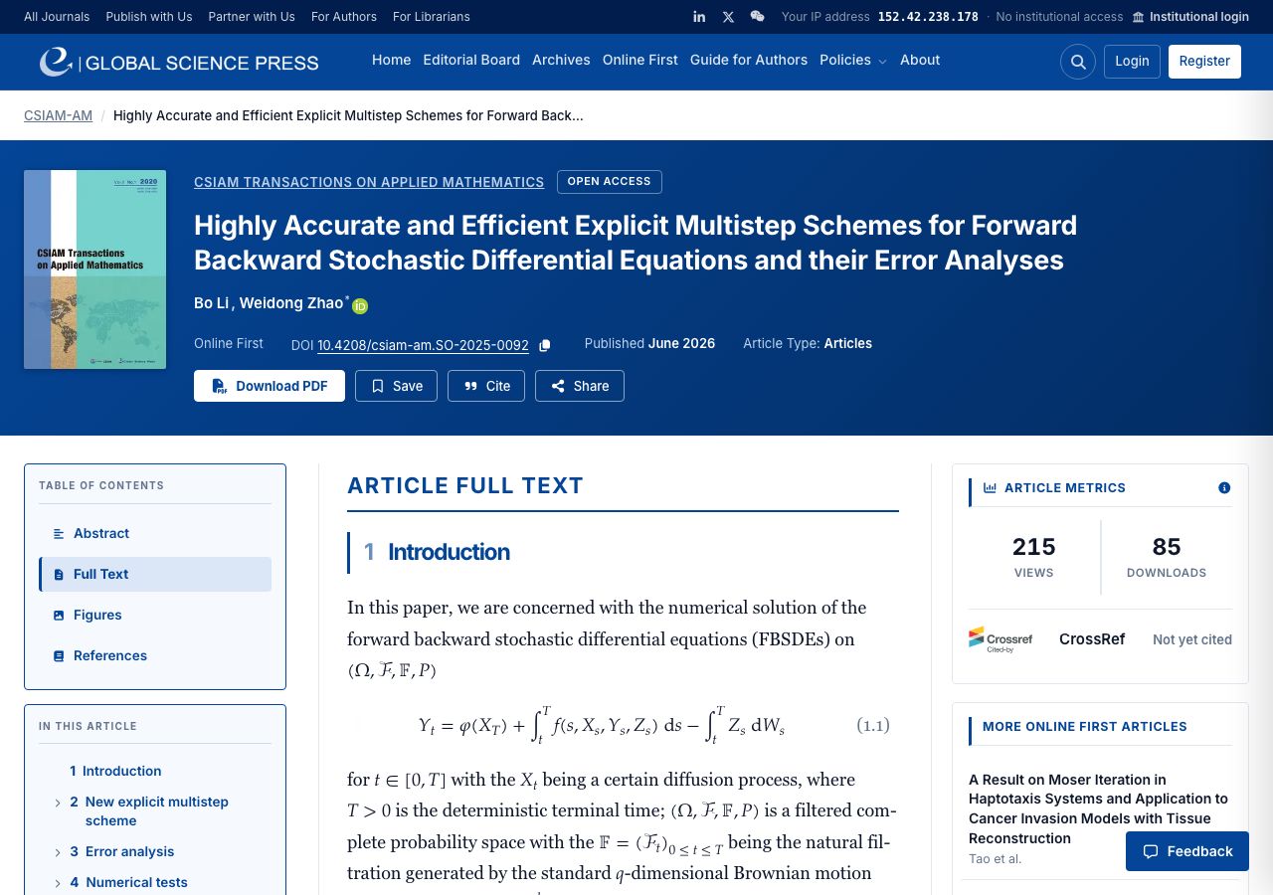
Task: Go to 1 Introduction in article outline
Action: click(x=115, y=772)
